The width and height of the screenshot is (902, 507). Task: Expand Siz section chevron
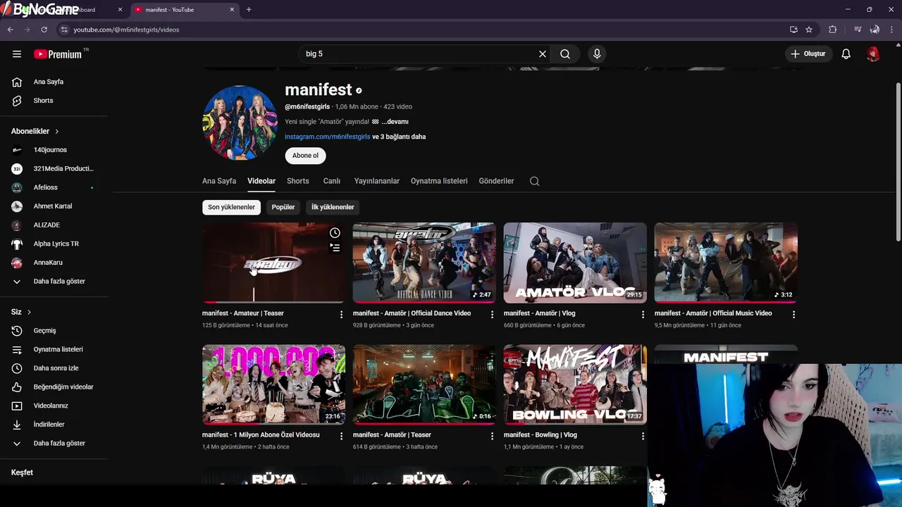coord(29,312)
